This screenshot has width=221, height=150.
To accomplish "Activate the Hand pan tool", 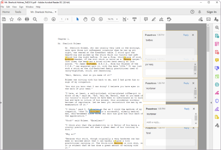I will tap(85, 19).
